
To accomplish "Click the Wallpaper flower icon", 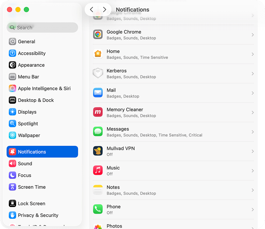I will coord(12,135).
